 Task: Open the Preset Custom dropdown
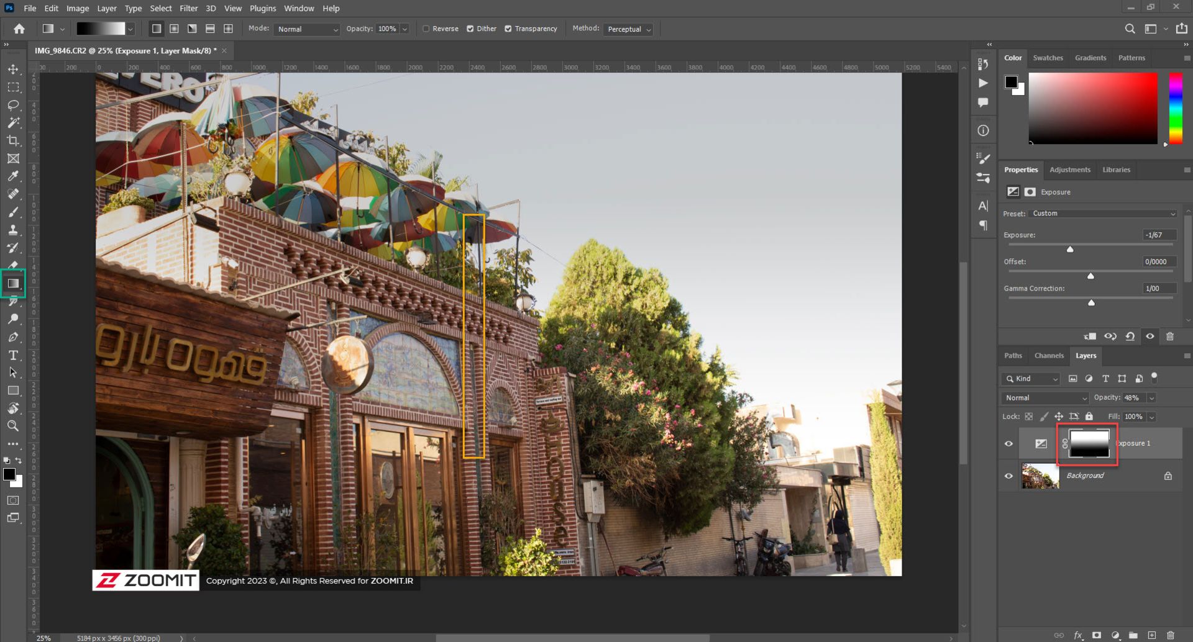[x=1104, y=214]
